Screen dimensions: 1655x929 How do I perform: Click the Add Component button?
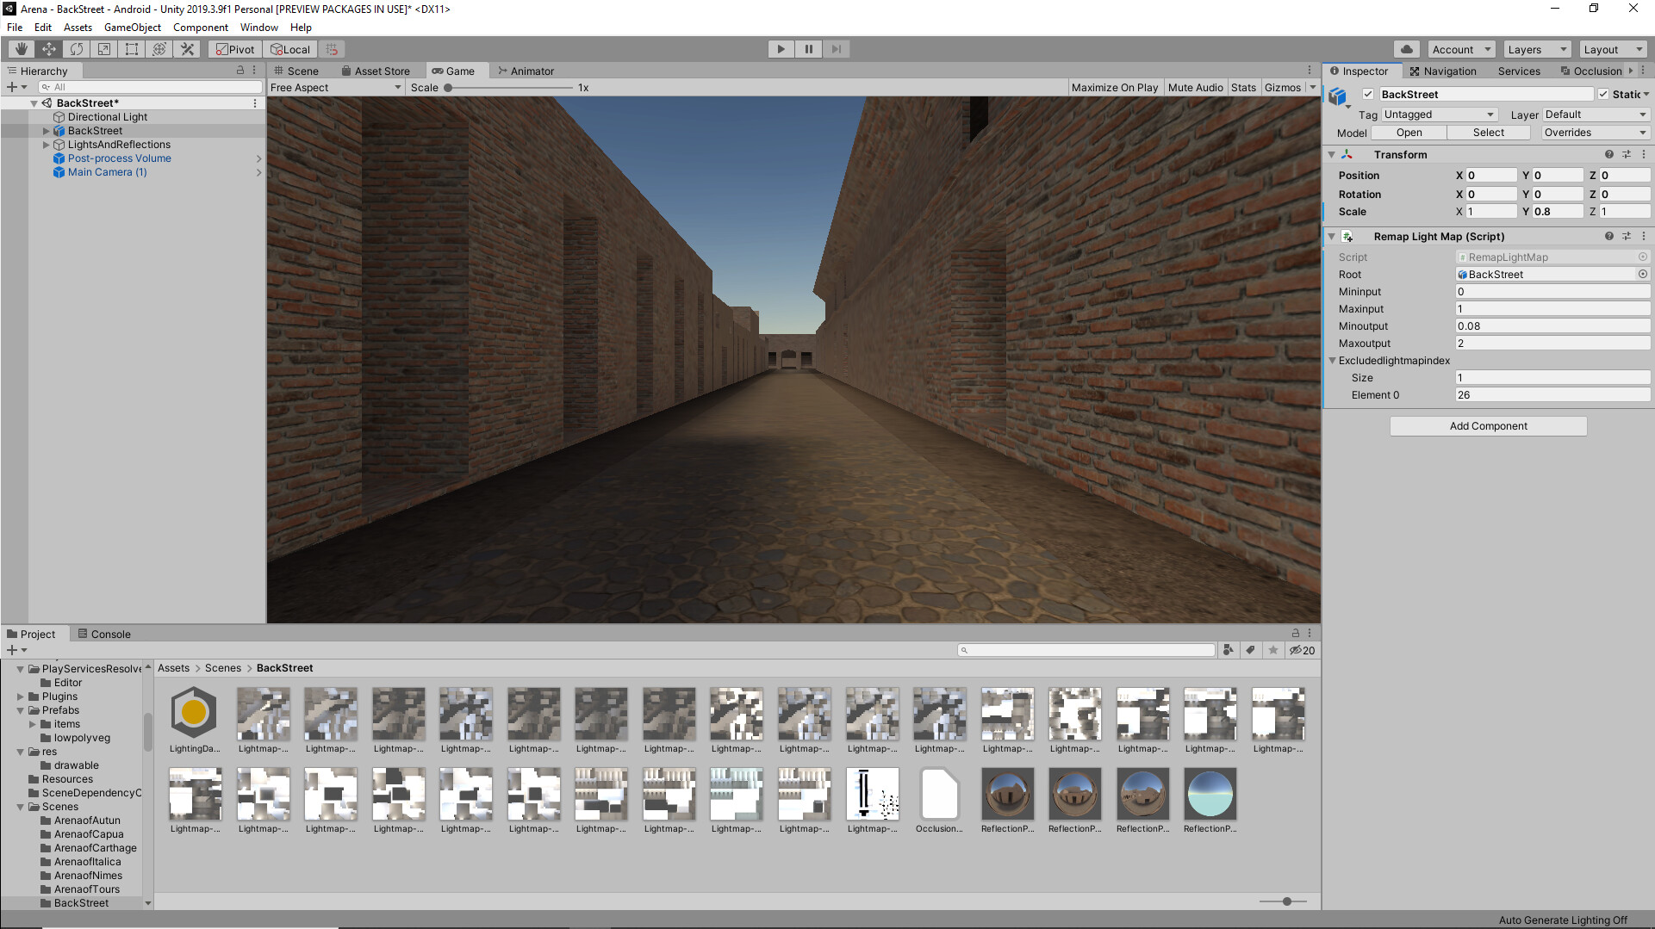pos(1488,425)
